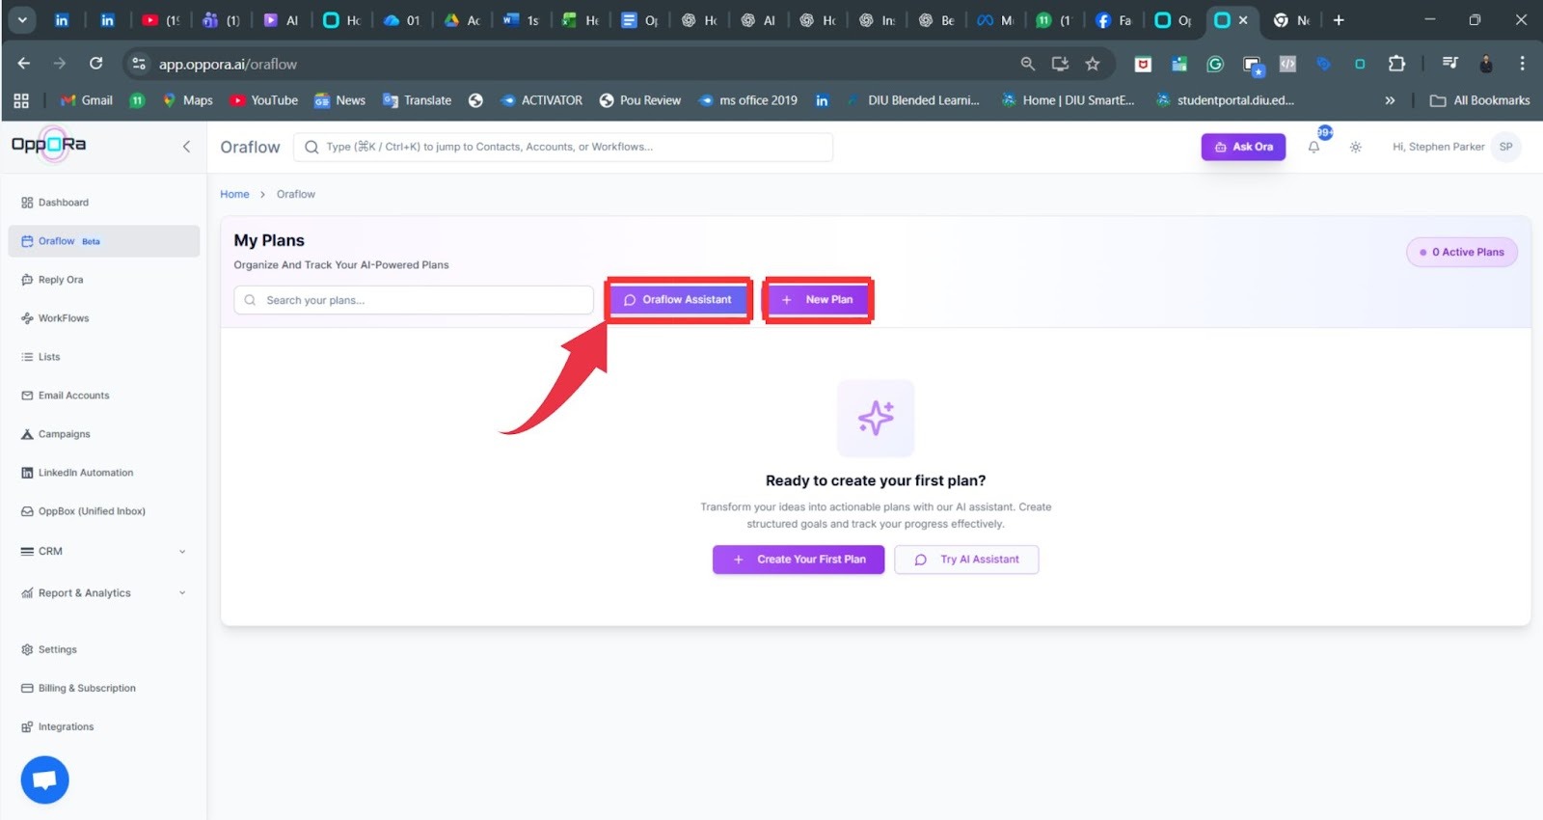Open Settings gear in sidebar
Screen dimensions: 1543x820
click(57, 650)
